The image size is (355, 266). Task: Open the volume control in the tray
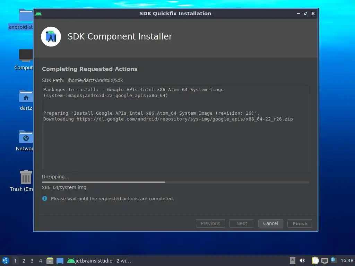point(302,260)
